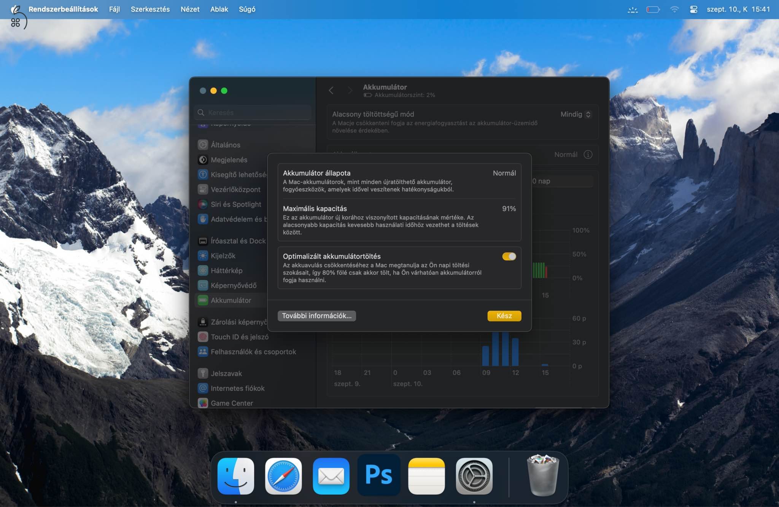Click the Akkumulátorszint: 2% label
This screenshot has height=507, width=779.
coord(405,95)
